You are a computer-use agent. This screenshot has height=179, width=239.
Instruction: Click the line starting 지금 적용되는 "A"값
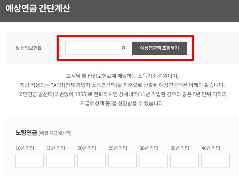click(122, 85)
